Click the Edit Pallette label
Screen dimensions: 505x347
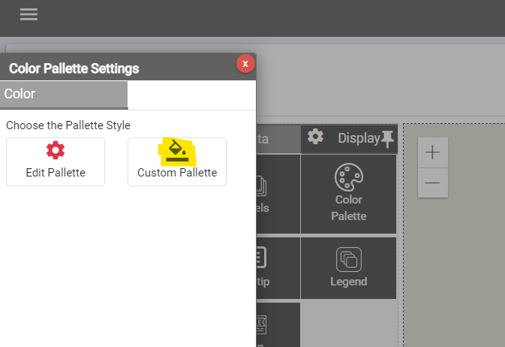click(56, 173)
